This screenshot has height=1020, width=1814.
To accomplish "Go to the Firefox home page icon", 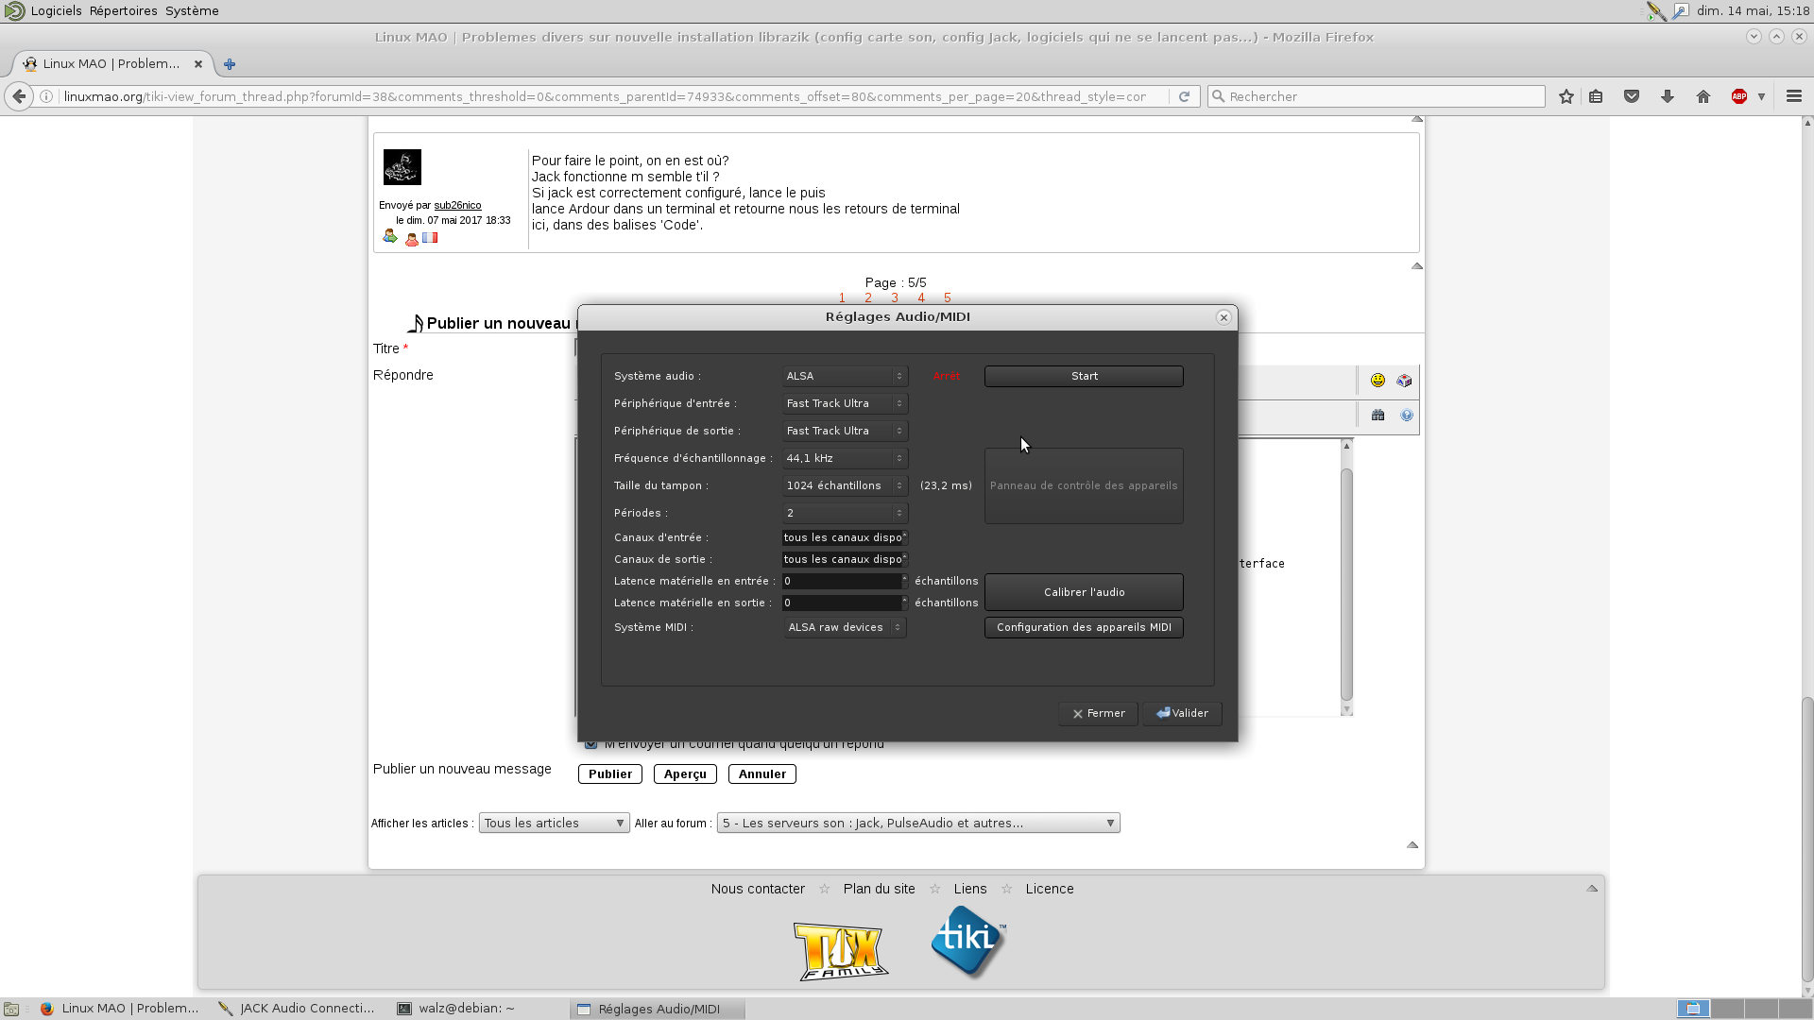I will 1703,96.
